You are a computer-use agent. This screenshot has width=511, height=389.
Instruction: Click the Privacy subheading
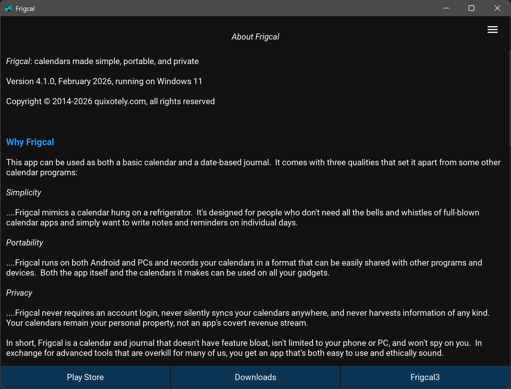click(x=19, y=293)
